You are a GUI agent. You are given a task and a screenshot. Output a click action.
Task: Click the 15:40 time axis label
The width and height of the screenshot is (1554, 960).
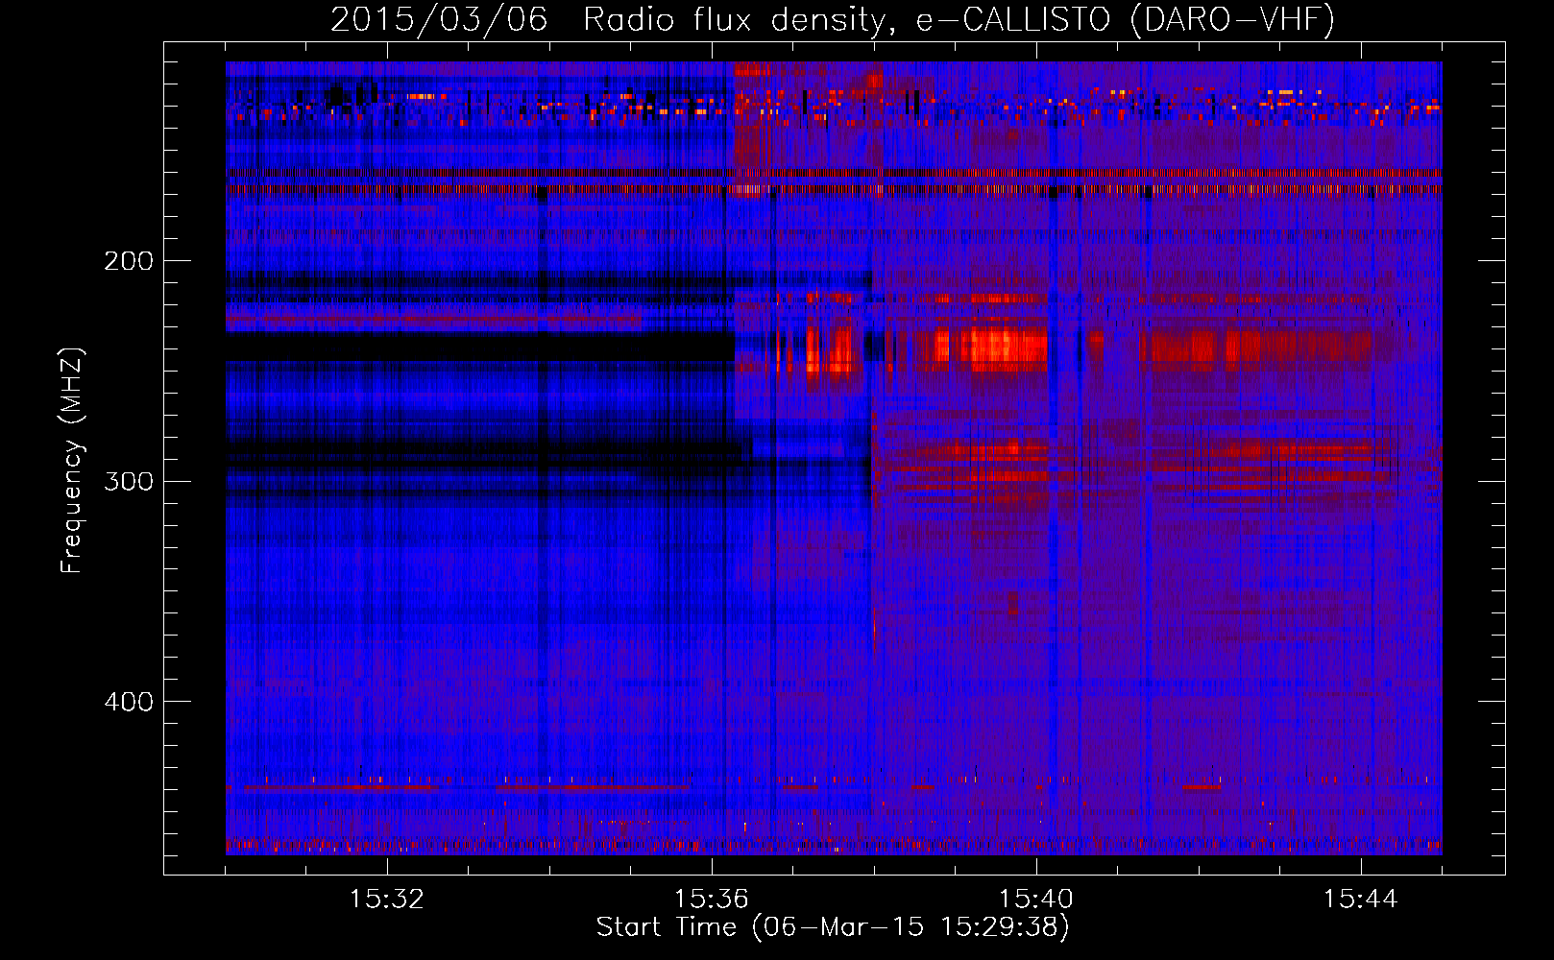[x=1036, y=900]
